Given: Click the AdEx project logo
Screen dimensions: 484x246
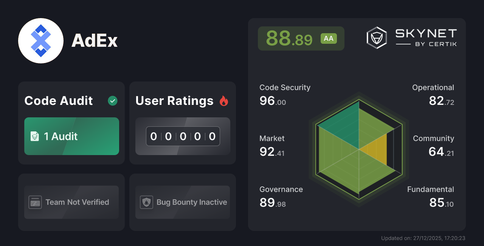Looking at the screenshot, I should pos(40,40).
